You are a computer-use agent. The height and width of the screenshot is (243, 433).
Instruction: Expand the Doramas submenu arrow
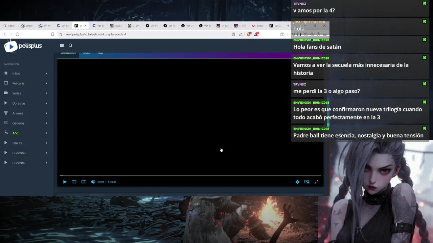[47, 103]
